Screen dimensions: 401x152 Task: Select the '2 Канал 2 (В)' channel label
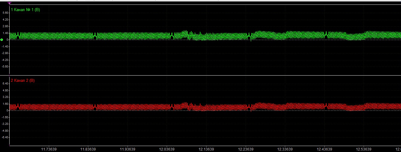22,80
